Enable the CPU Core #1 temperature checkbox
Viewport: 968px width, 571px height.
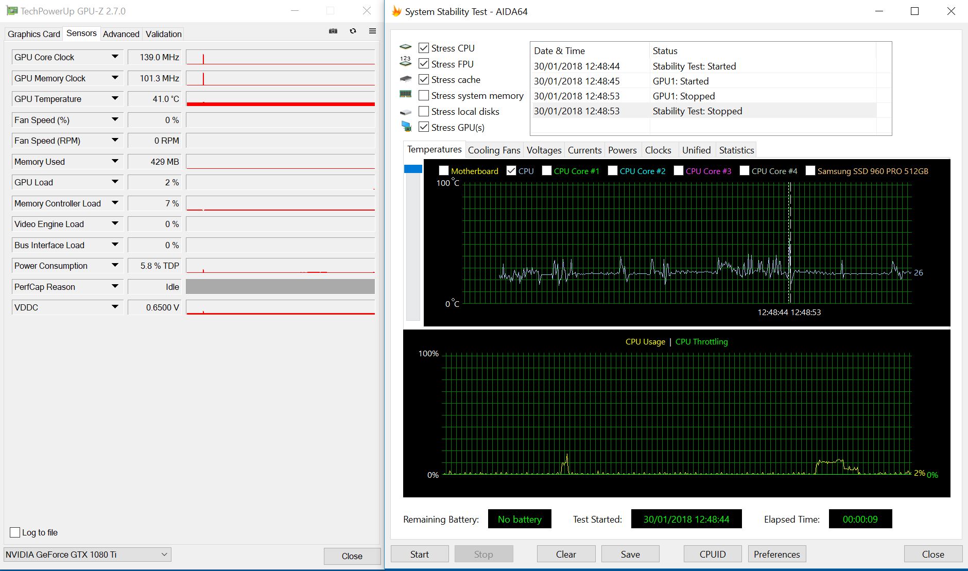[547, 171]
